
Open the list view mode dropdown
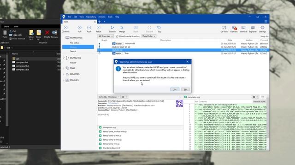click(124, 97)
